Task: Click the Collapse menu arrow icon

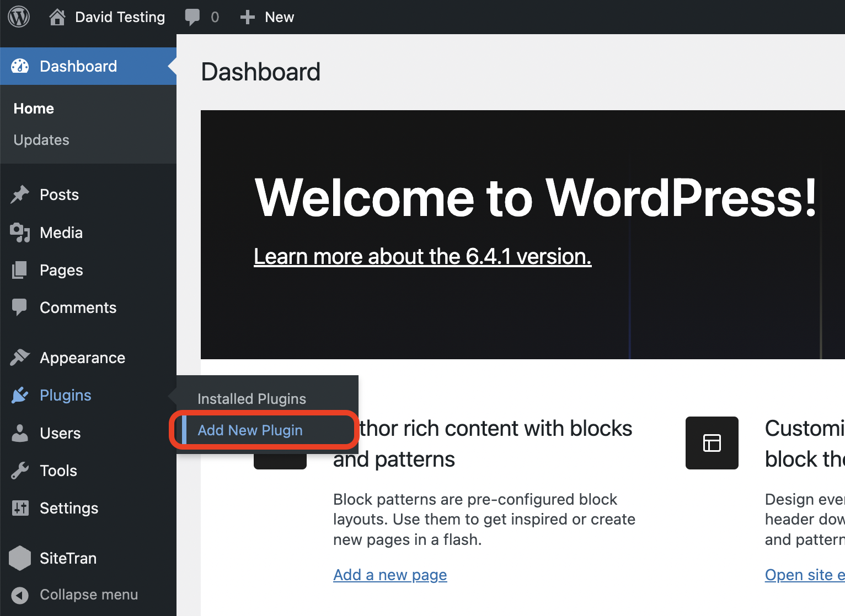Action: (x=20, y=595)
